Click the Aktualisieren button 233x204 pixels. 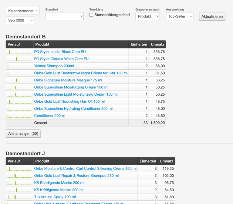(x=212, y=16)
